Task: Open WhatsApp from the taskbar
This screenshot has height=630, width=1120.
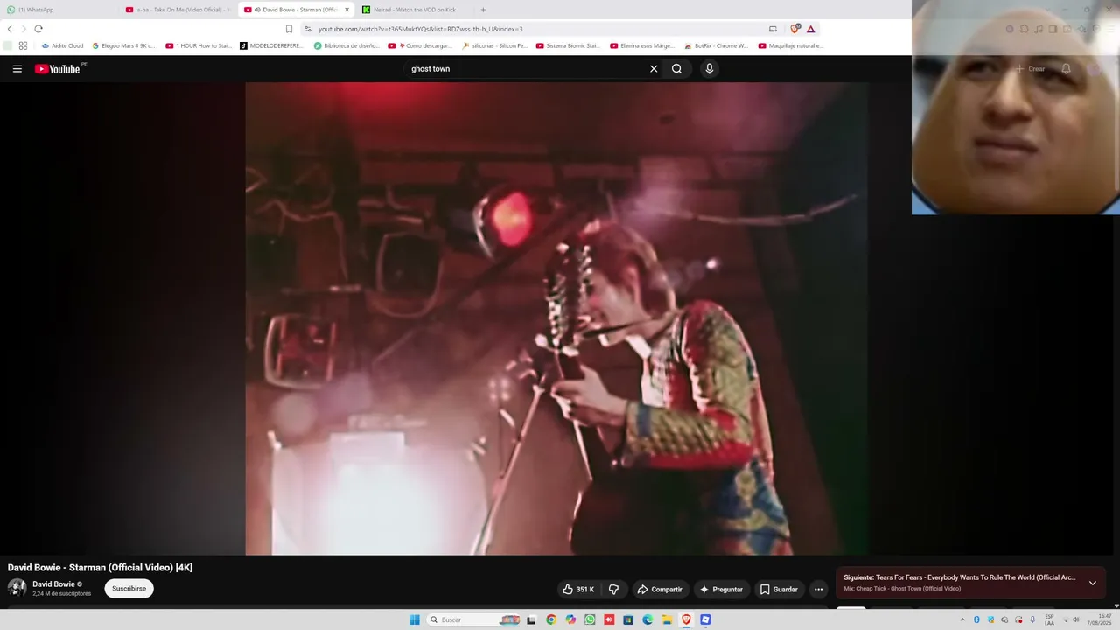Action: click(590, 619)
